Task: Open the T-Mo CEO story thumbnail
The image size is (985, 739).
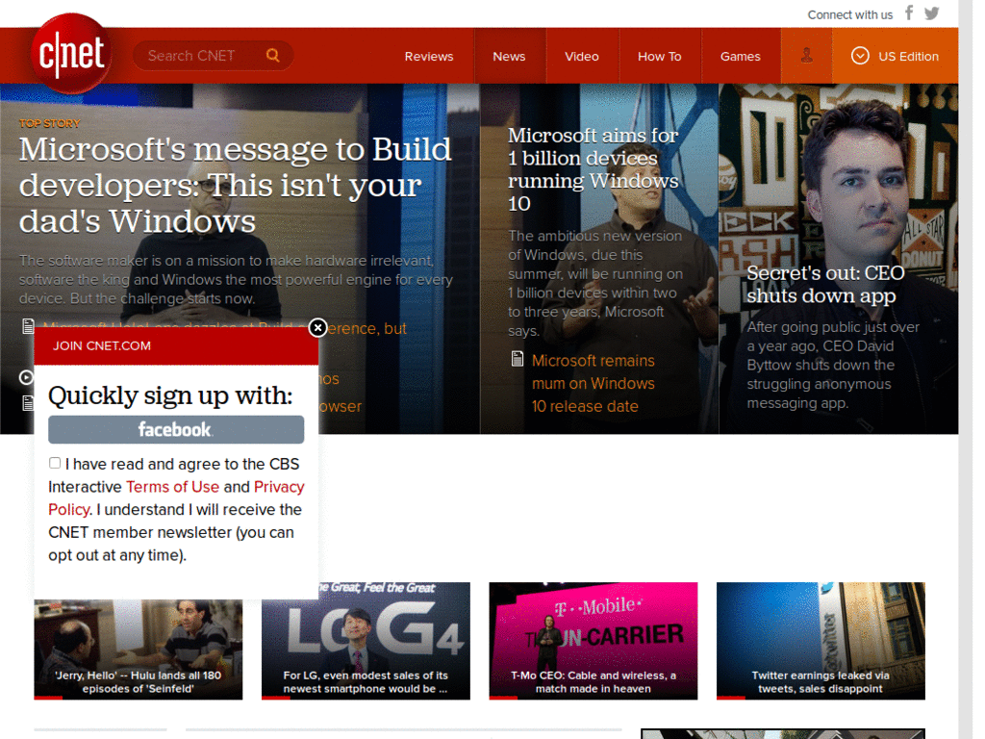Action: pos(593,640)
